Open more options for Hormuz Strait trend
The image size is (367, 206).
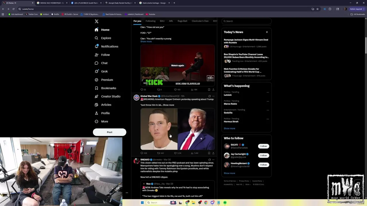point(268,119)
